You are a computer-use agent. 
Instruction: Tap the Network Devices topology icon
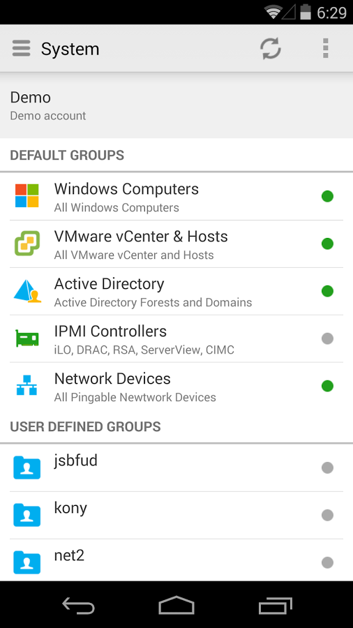point(27,385)
